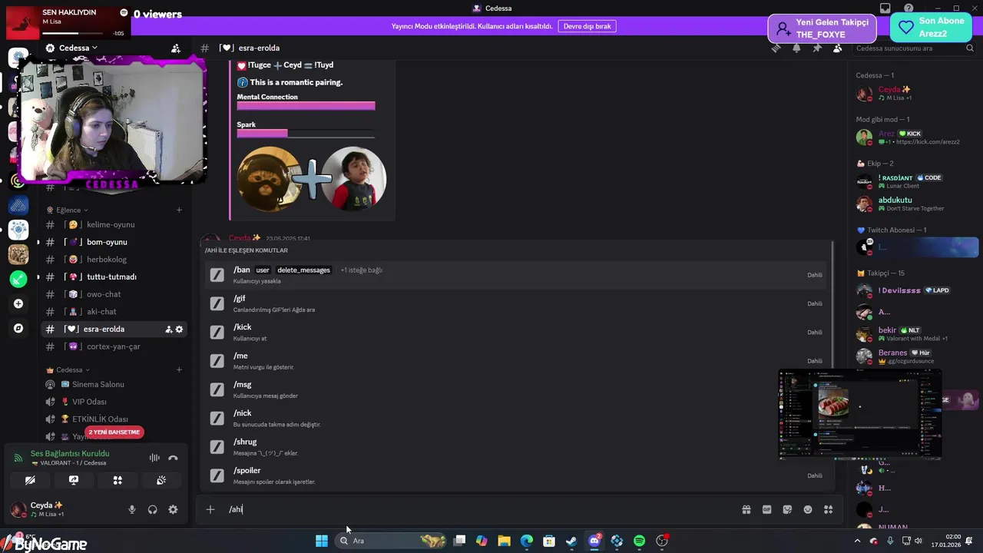The width and height of the screenshot is (983, 553).
Task: Open the owo-chat channel
Action: coord(114,294)
